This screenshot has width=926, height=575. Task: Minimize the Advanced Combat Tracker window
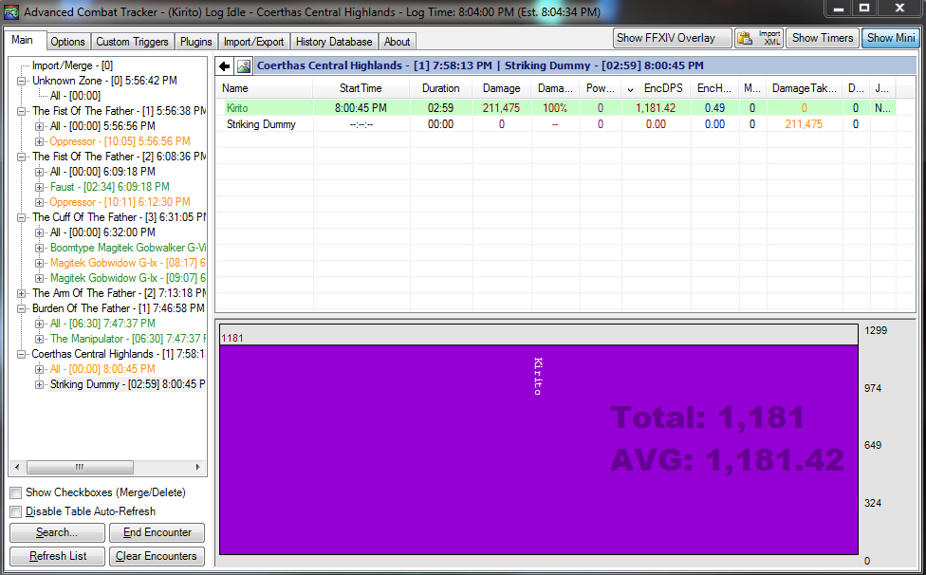pos(839,9)
